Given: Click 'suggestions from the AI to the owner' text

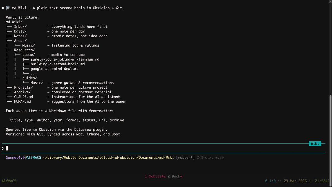Looking at the screenshot, I should tap(89, 101).
